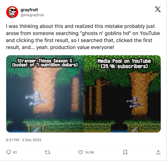167x161 pixels.
Task: Like the post with the heart icon
Action: coord(81,152)
